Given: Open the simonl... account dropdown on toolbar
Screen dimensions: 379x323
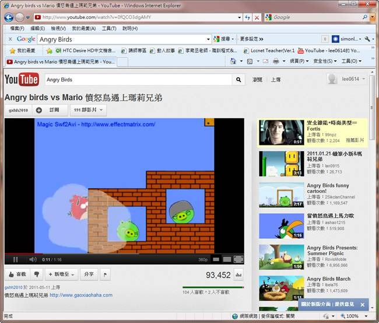Looking at the screenshot, I should [x=347, y=39].
